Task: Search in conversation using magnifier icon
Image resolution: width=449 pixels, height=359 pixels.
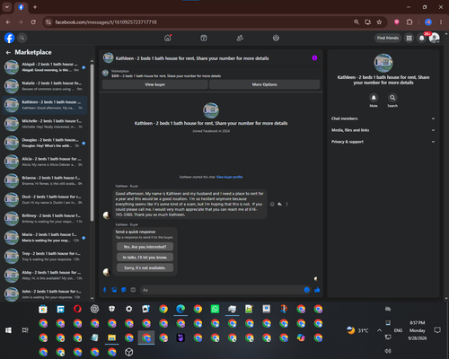Action: (x=392, y=98)
